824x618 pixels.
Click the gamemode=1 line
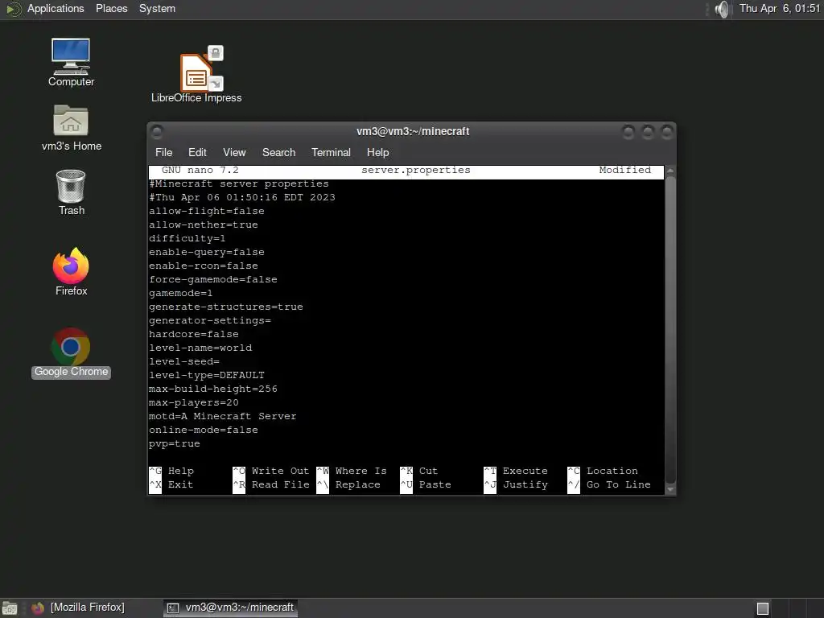click(181, 293)
